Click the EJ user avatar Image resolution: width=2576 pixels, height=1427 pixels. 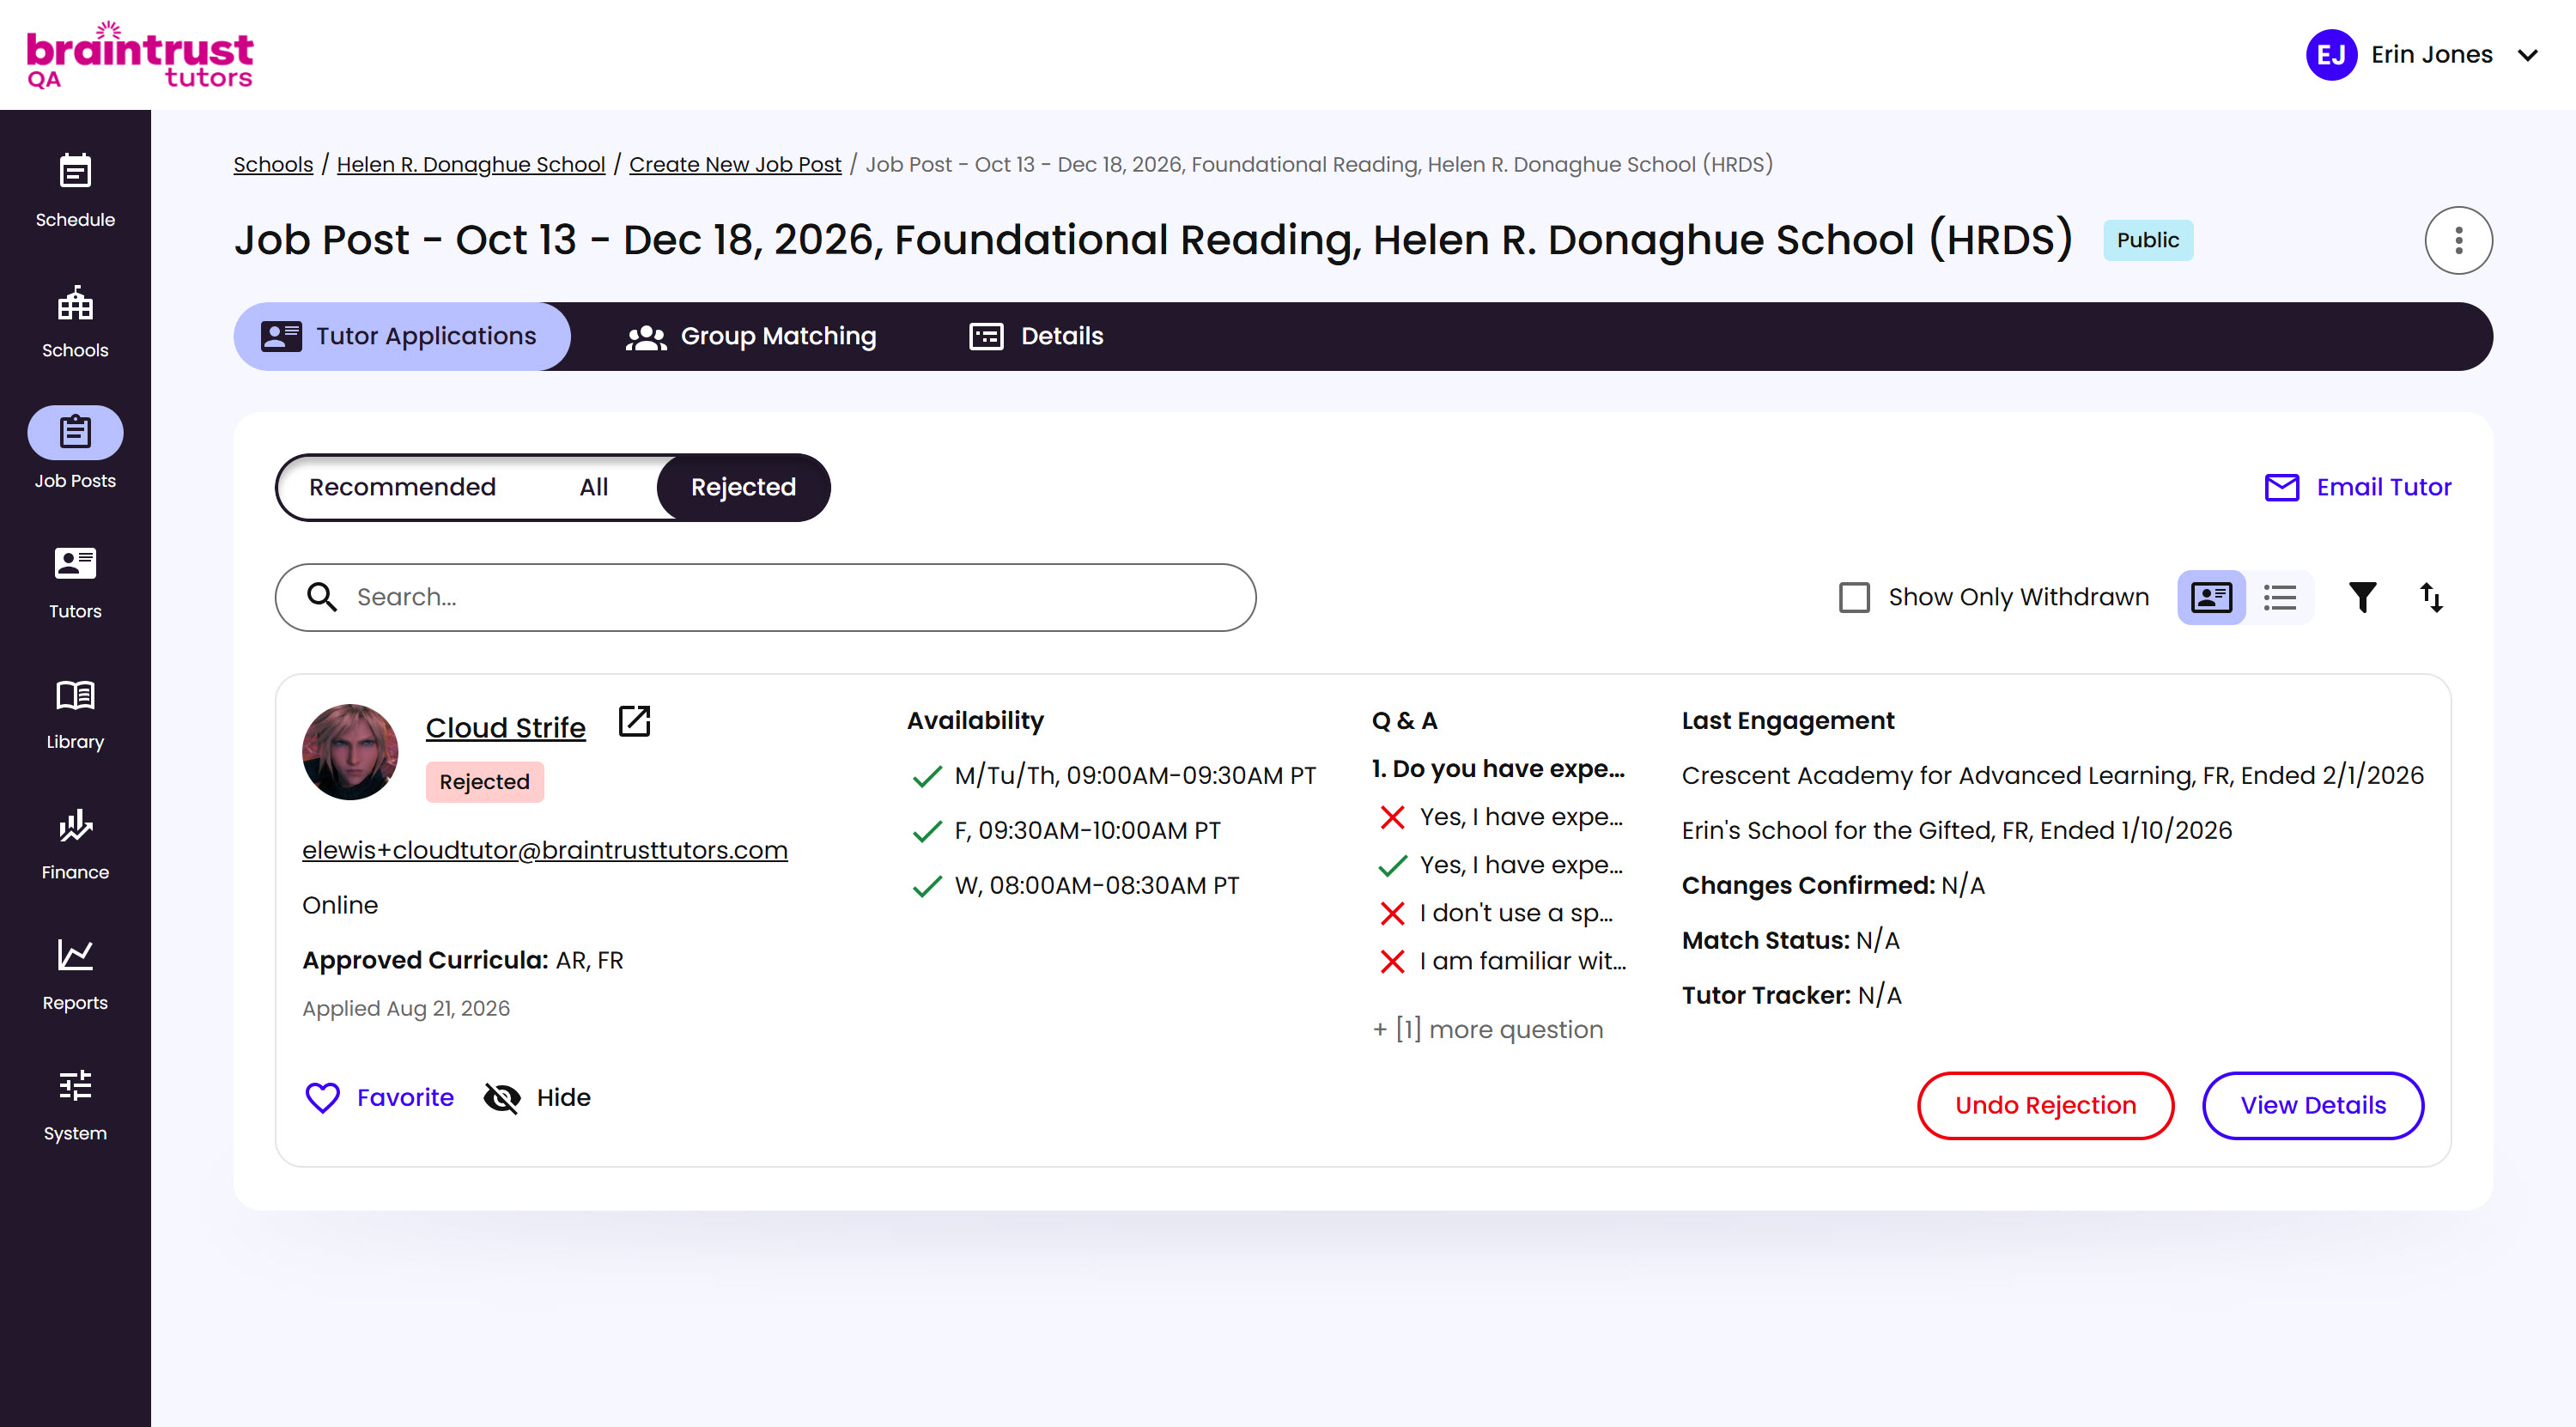2331,55
